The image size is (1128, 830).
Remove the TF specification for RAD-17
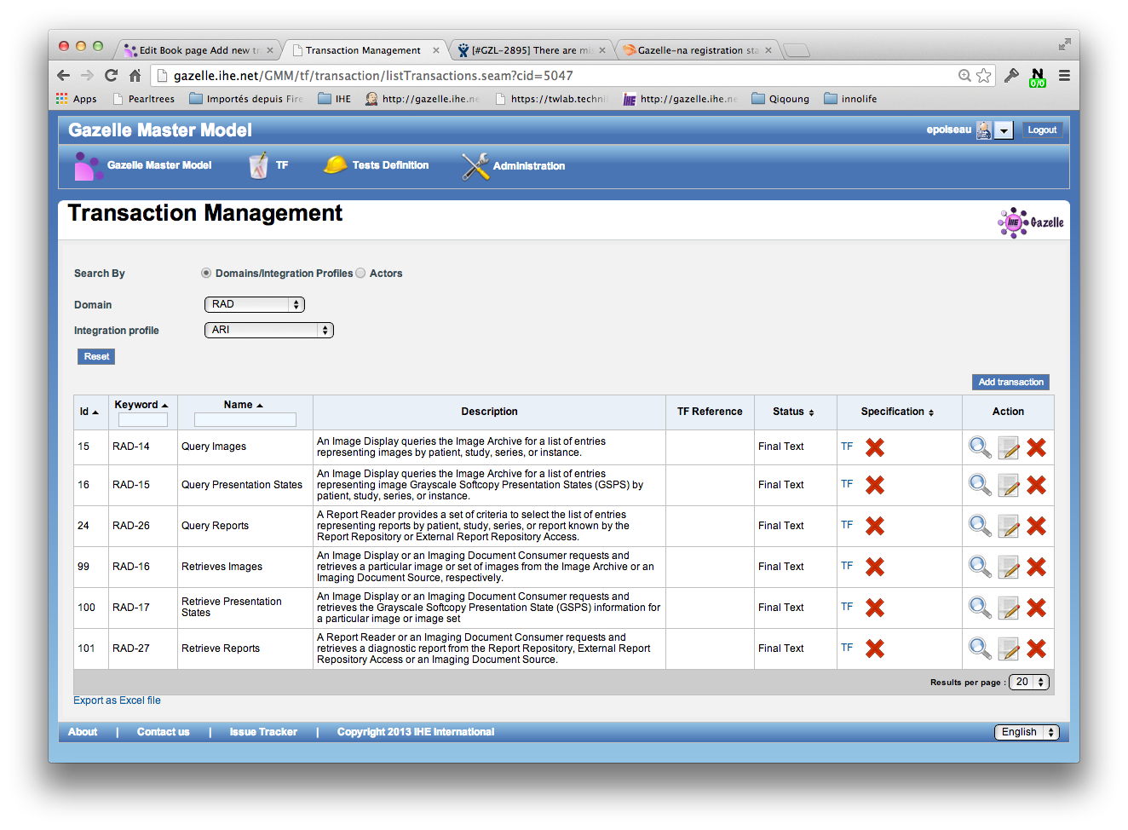tap(875, 608)
